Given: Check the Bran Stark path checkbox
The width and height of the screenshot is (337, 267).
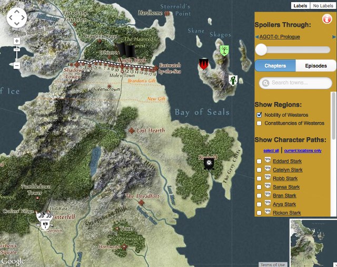Looking at the screenshot, I should click(259, 196).
